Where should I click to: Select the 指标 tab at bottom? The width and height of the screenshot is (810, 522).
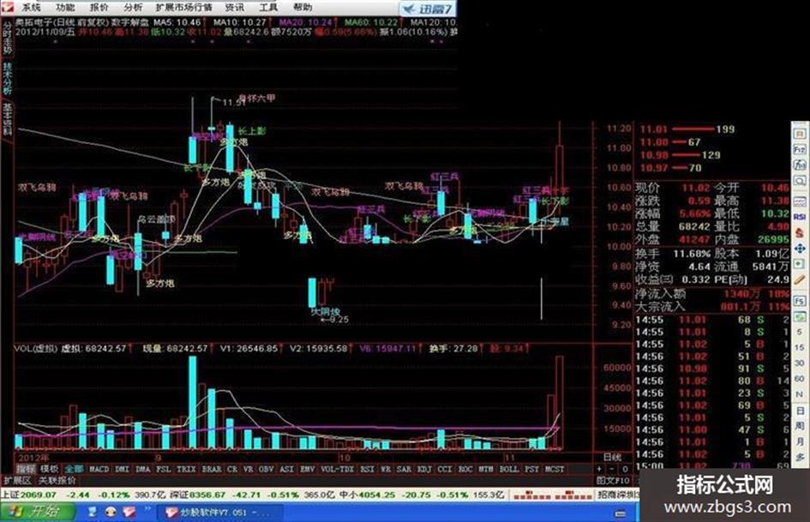(x=26, y=469)
